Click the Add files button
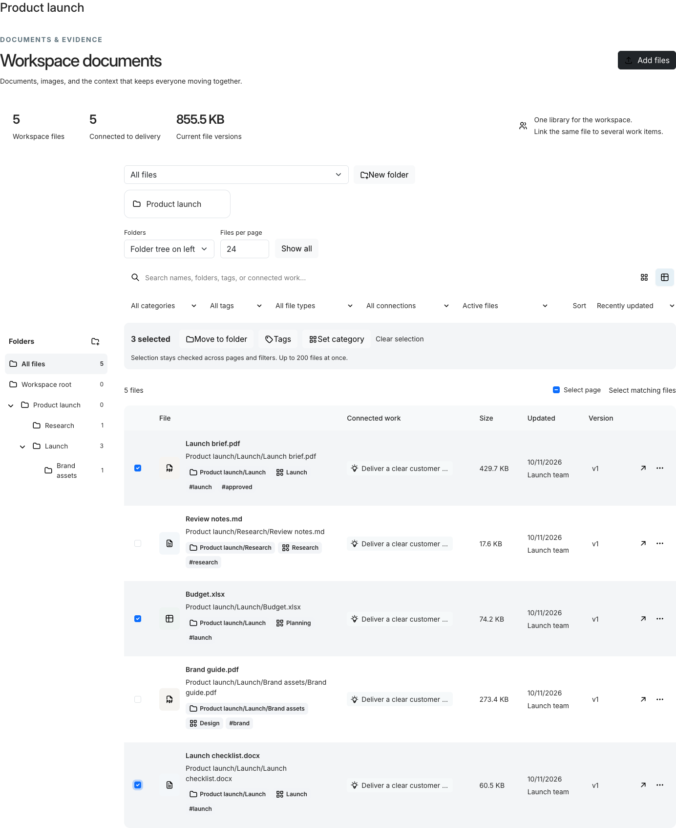 click(647, 60)
